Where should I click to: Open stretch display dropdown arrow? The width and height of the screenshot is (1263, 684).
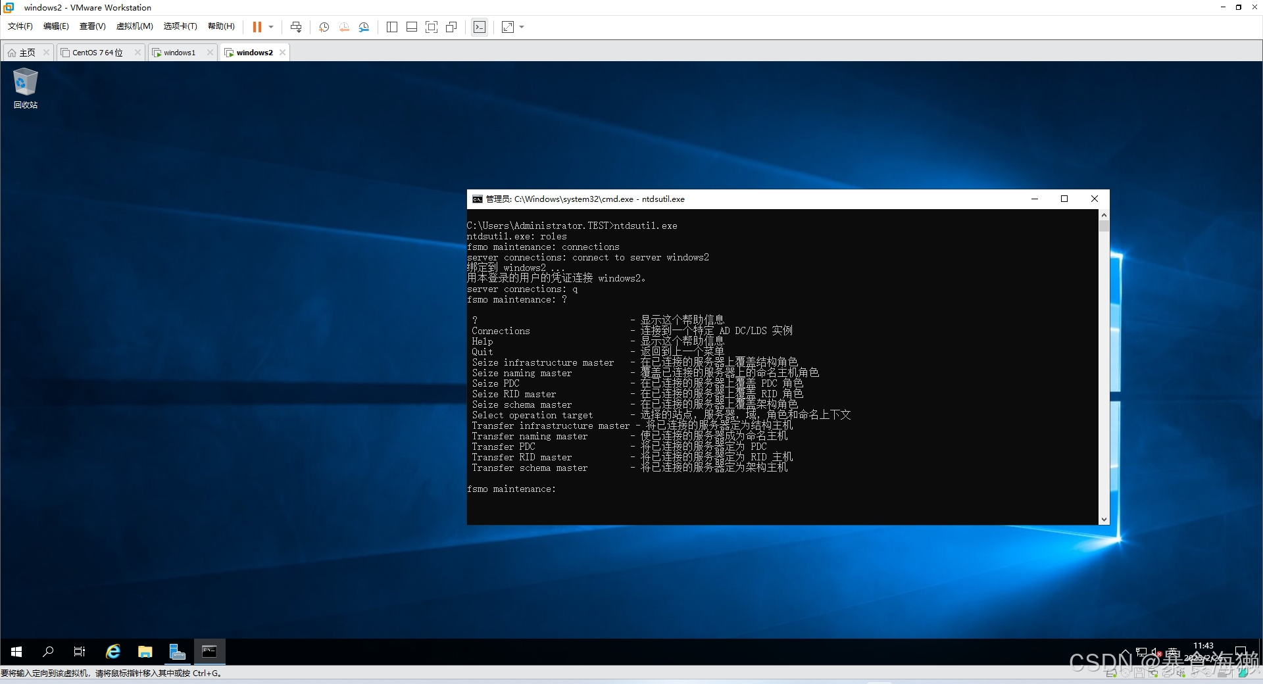pyautogui.click(x=522, y=27)
